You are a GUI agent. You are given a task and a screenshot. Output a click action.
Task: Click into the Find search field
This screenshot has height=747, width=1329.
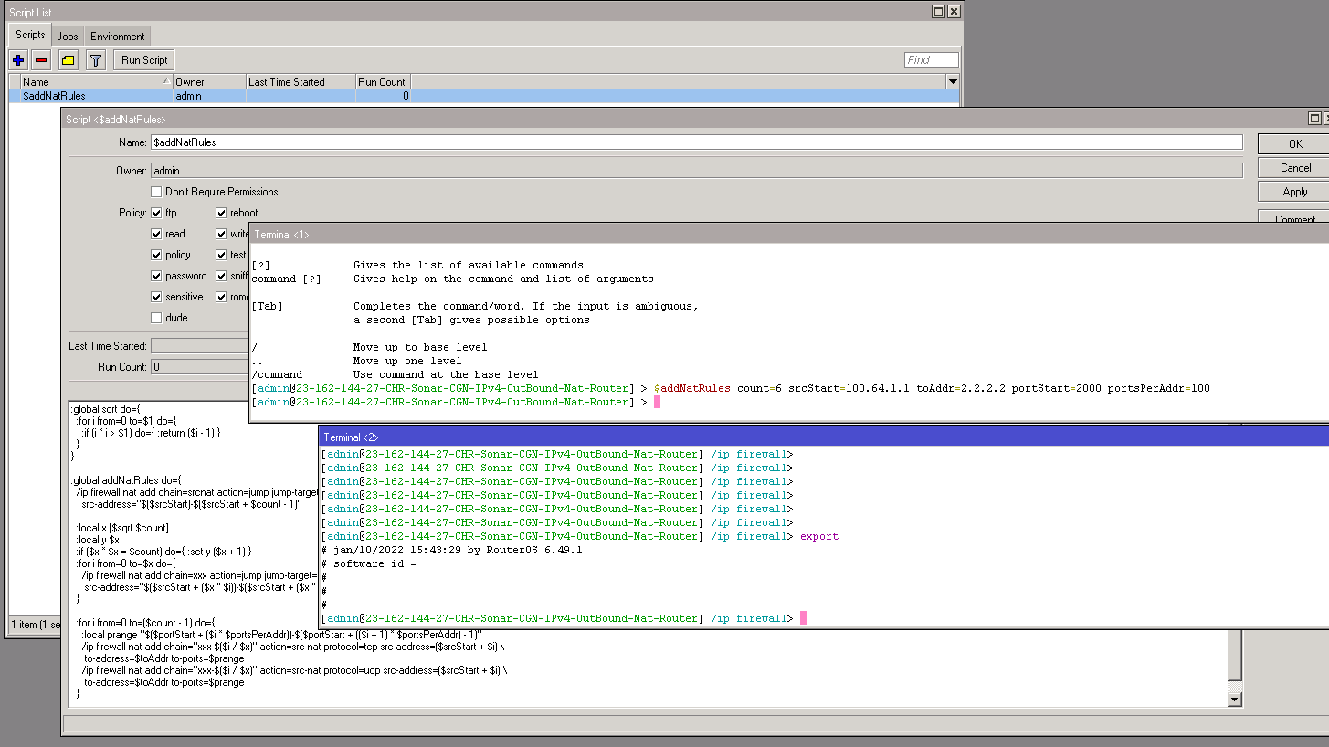click(x=931, y=60)
